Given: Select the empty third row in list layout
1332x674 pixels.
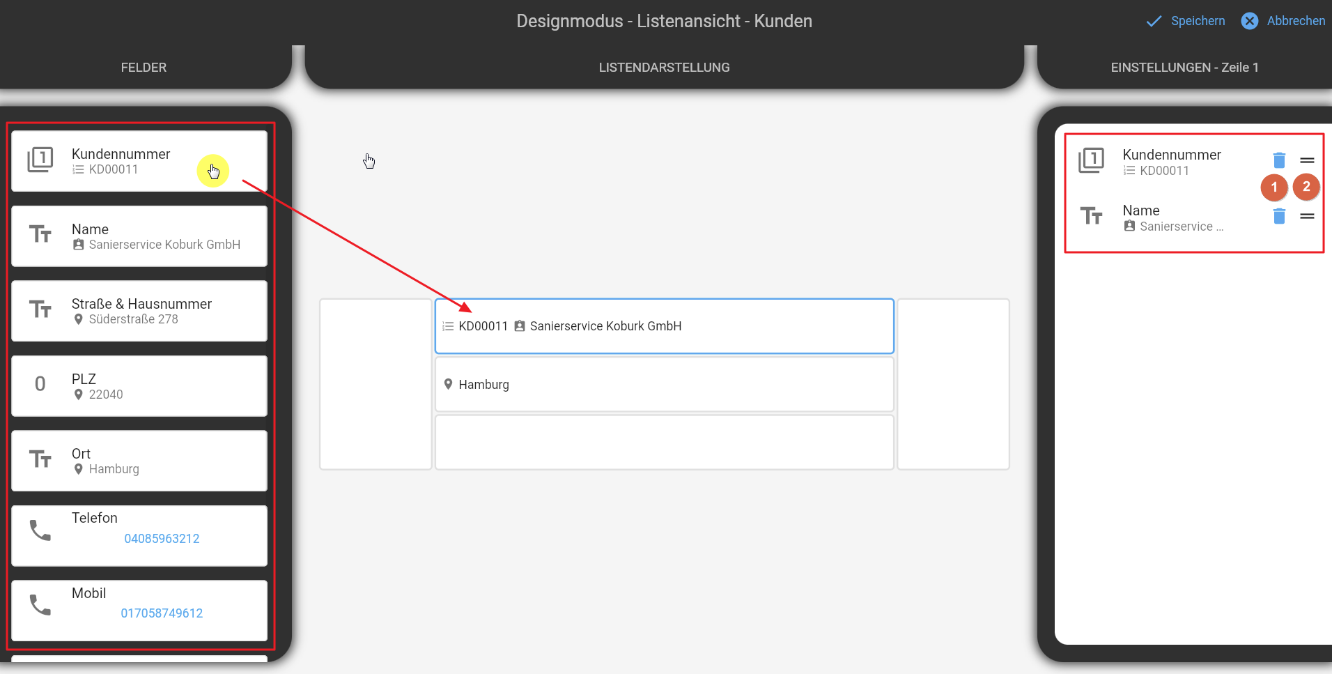Looking at the screenshot, I should pos(665,443).
